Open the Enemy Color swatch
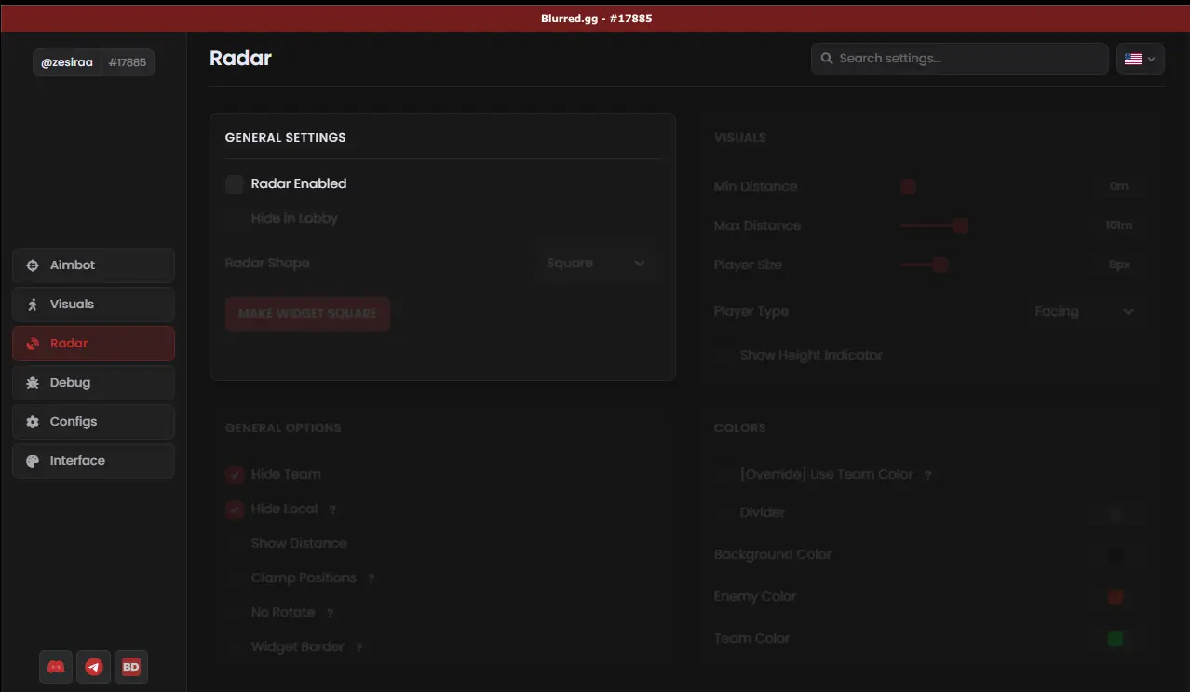Viewport: 1190px width, 692px height. click(1116, 597)
